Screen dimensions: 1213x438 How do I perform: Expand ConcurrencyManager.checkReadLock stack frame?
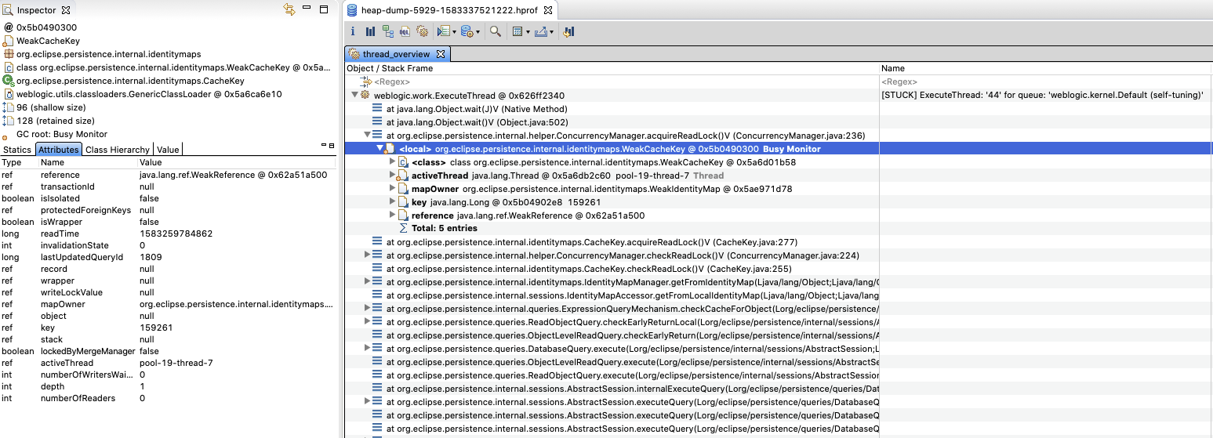point(367,255)
